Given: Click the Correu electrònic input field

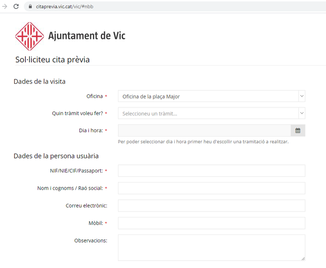Looking at the screenshot, I should point(211,206).
